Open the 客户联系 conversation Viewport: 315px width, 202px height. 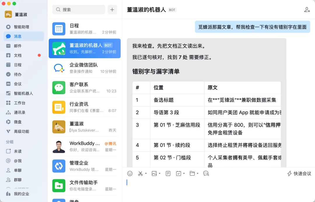pos(85,87)
